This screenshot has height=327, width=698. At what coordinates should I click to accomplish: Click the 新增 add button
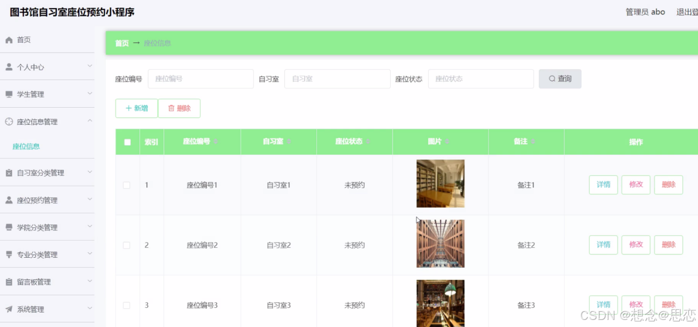pos(137,108)
